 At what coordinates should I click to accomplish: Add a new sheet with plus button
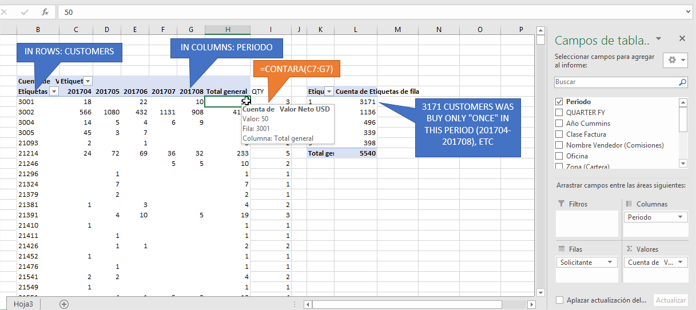pyautogui.click(x=63, y=304)
